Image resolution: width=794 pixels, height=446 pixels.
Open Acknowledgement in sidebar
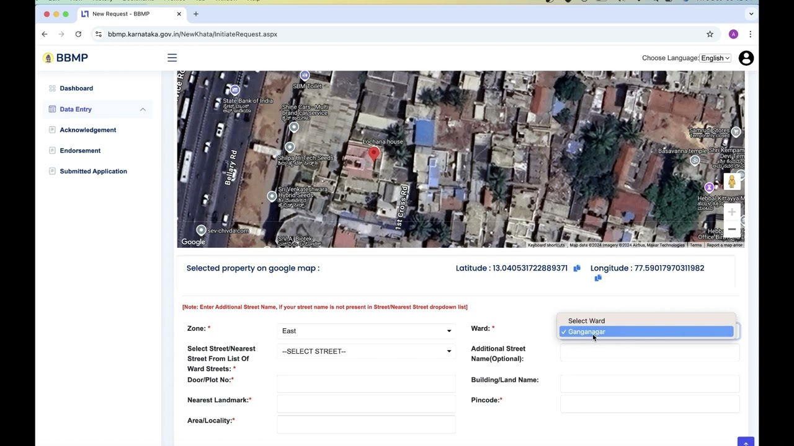coord(88,130)
